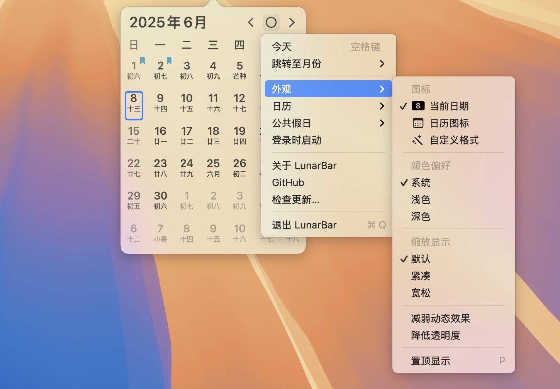Image resolution: width=560 pixels, height=389 pixels.
Task: Switch color preference to 浅色
Action: tap(420, 200)
